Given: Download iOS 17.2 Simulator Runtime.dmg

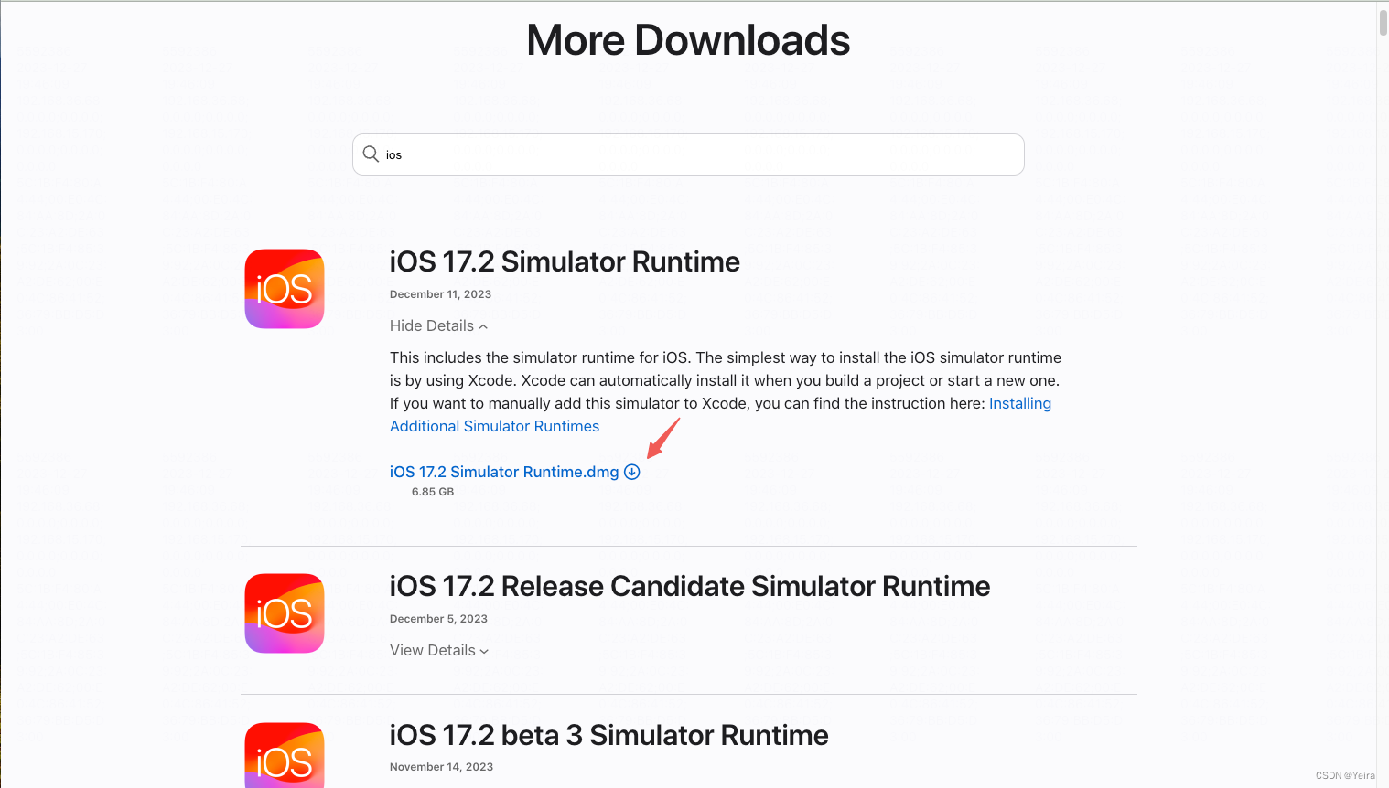Looking at the screenshot, I should tap(503, 472).
